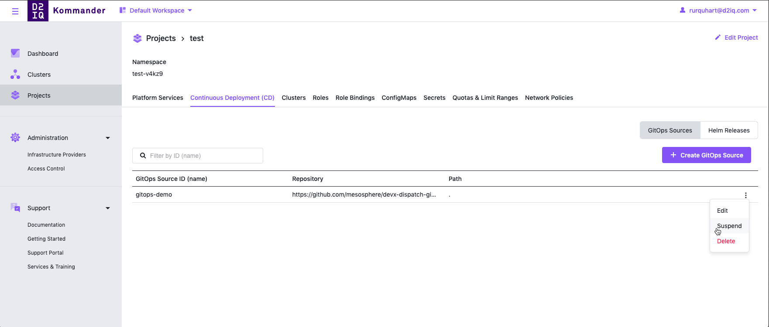Choose Suspend from the actions menu
Screen dimensions: 769x327
[729, 226]
